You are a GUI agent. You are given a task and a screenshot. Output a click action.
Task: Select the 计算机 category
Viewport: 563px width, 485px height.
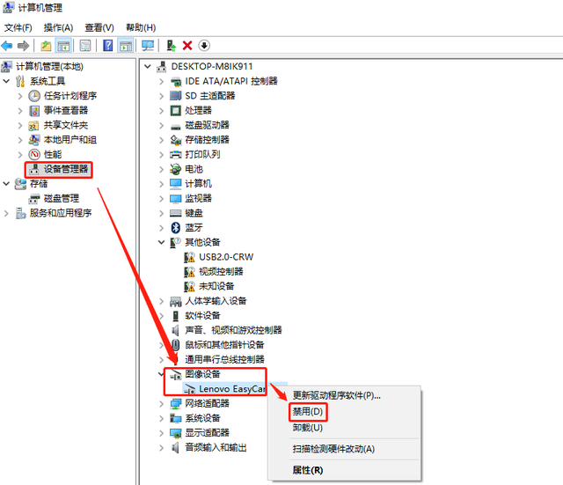tap(198, 184)
